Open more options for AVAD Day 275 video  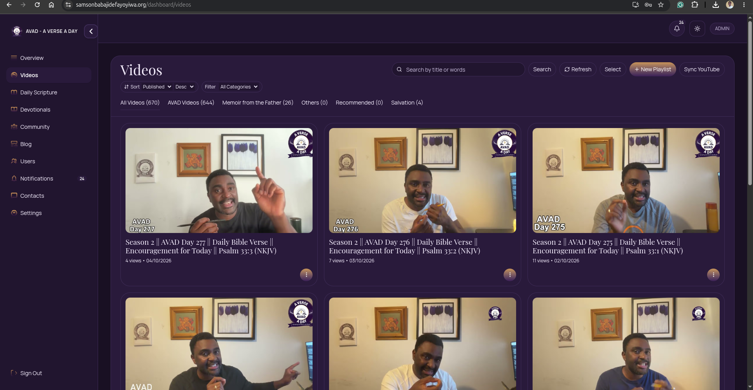tap(713, 275)
